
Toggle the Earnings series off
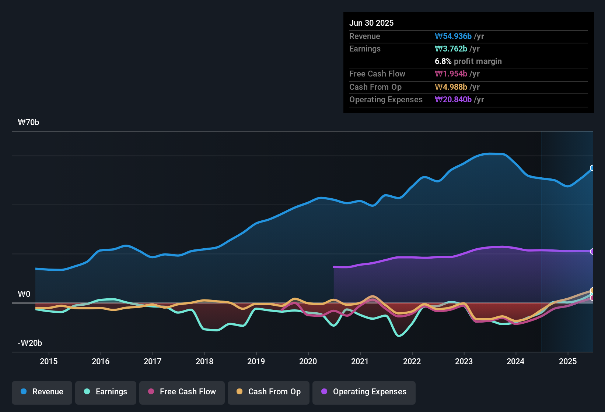pos(105,392)
